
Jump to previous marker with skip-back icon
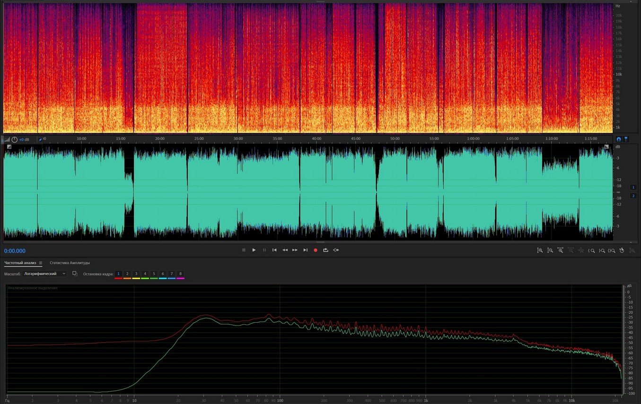pyautogui.click(x=274, y=250)
